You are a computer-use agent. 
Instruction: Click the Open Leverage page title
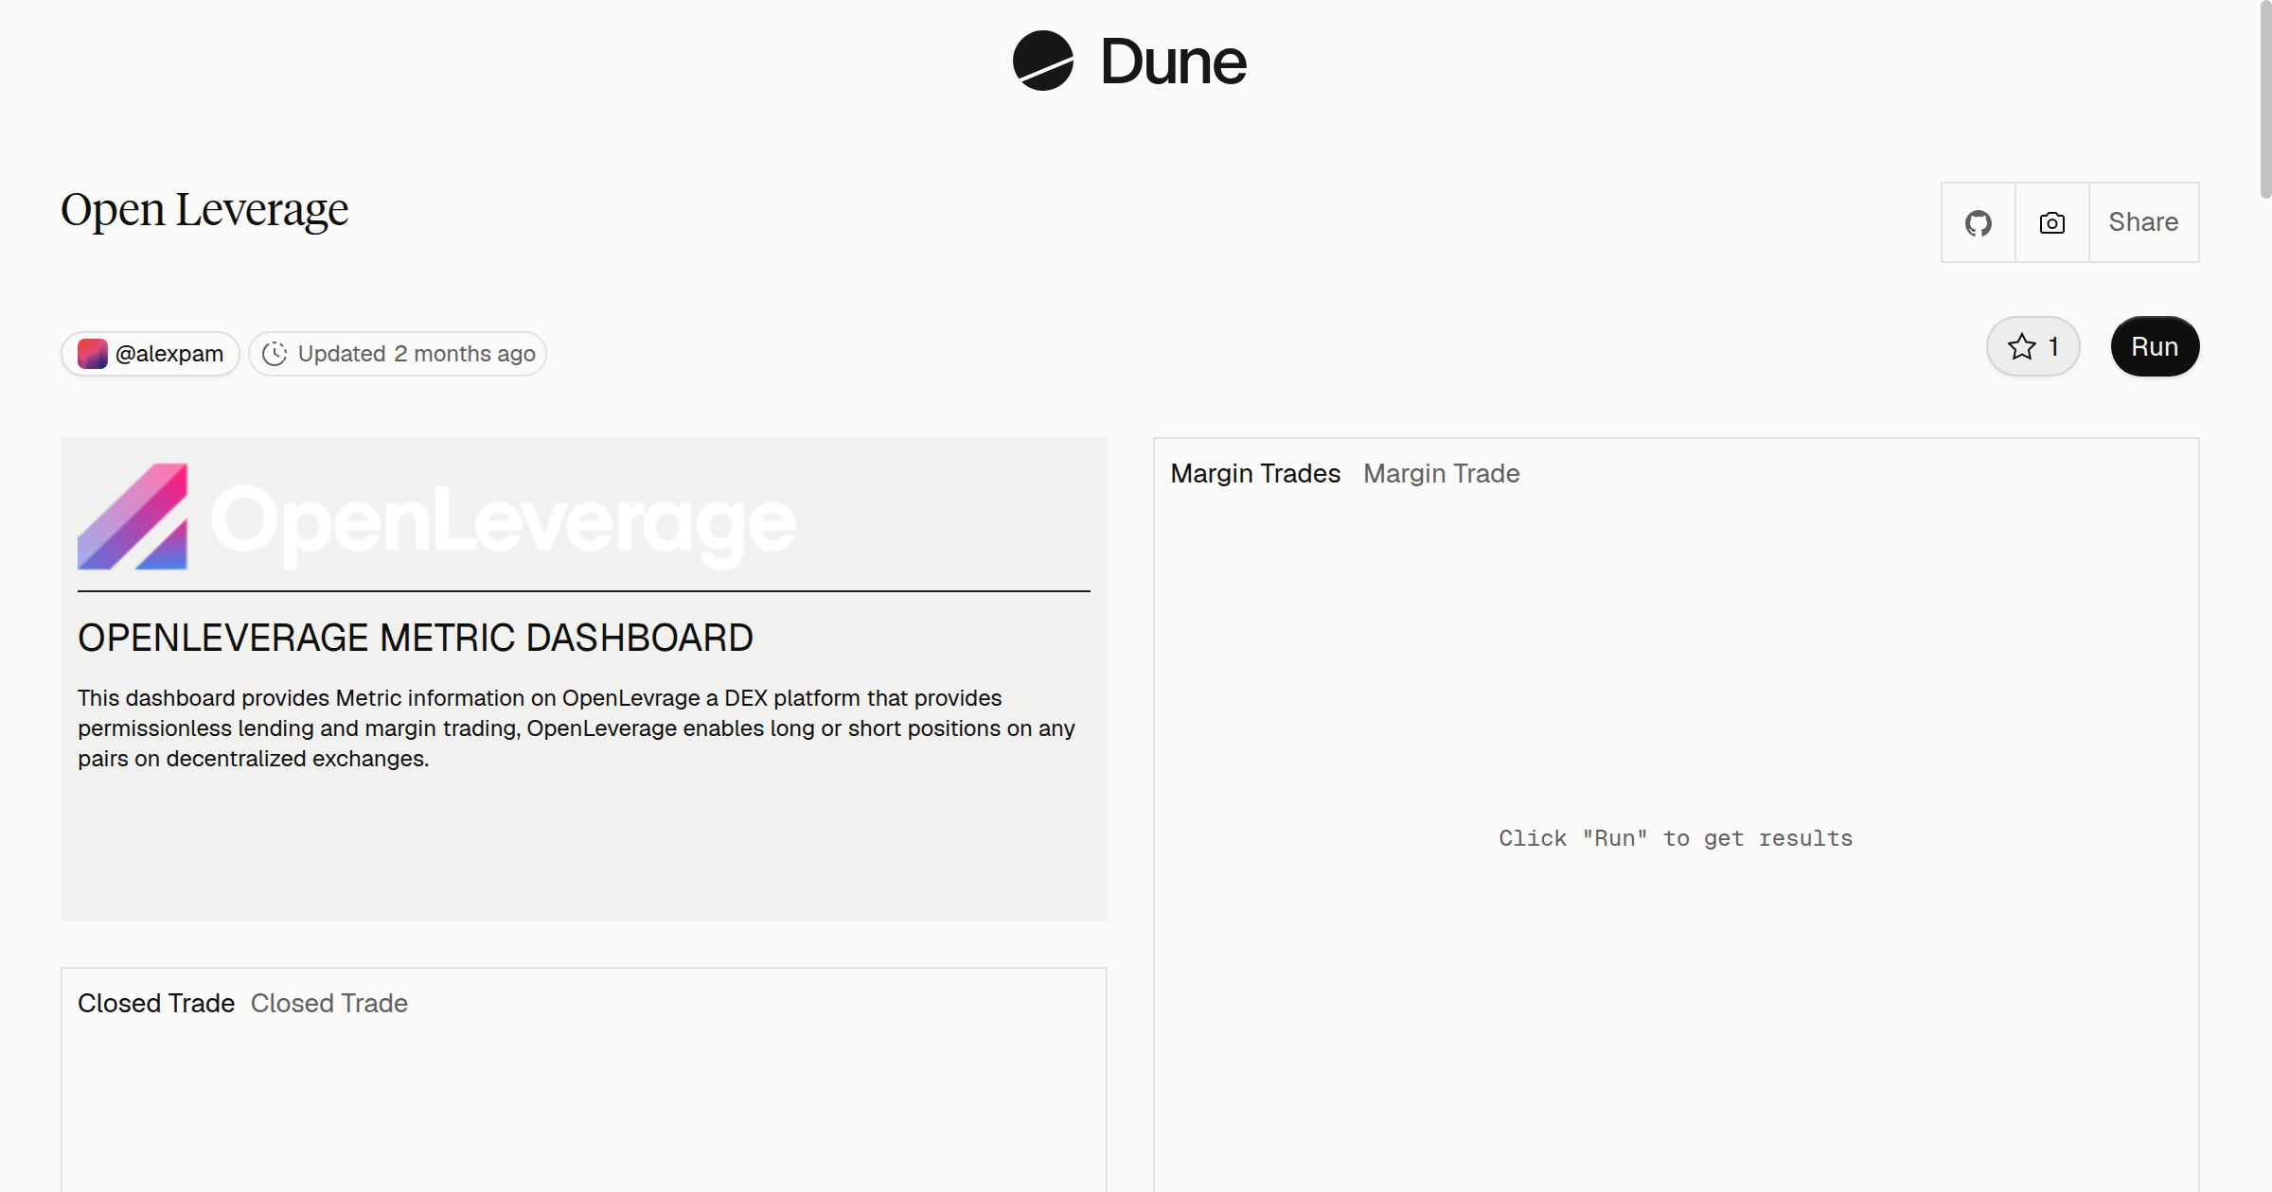204,209
